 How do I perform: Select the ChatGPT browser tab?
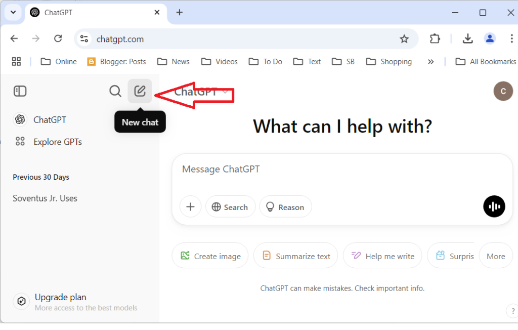(x=96, y=13)
